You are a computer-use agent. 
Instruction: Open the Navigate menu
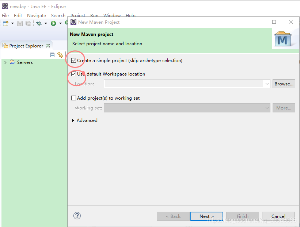(x=37, y=15)
